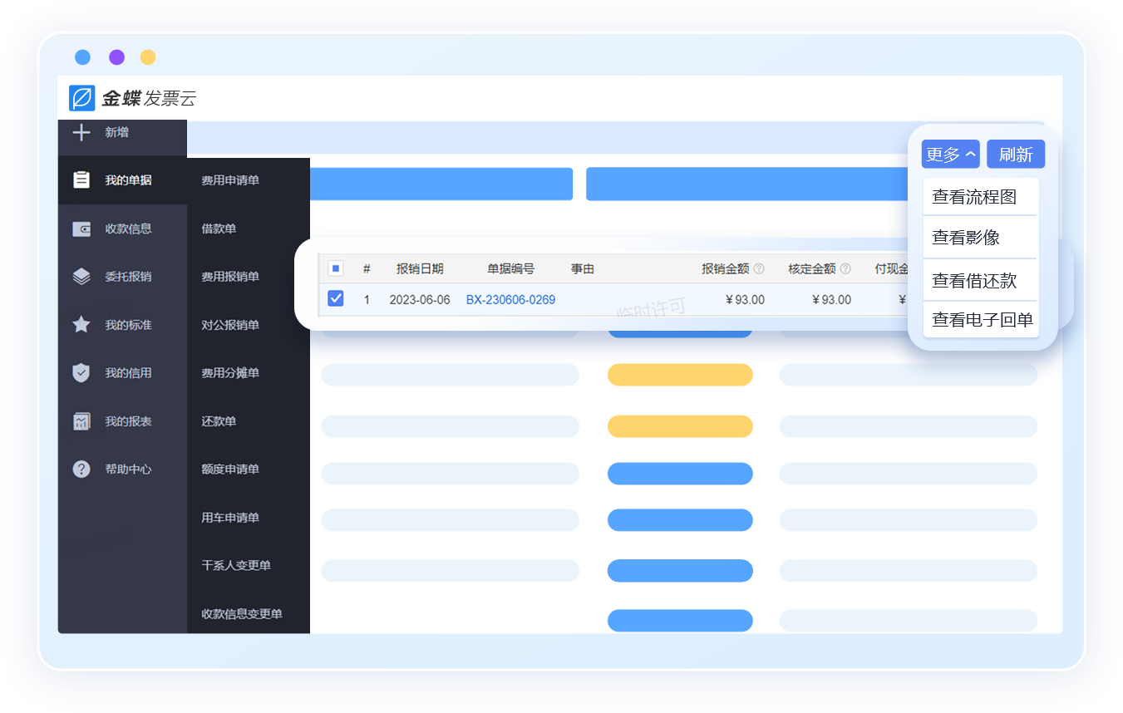The image size is (1123, 713).
Task: Open document link BX-230606-0269
Action: click(510, 300)
